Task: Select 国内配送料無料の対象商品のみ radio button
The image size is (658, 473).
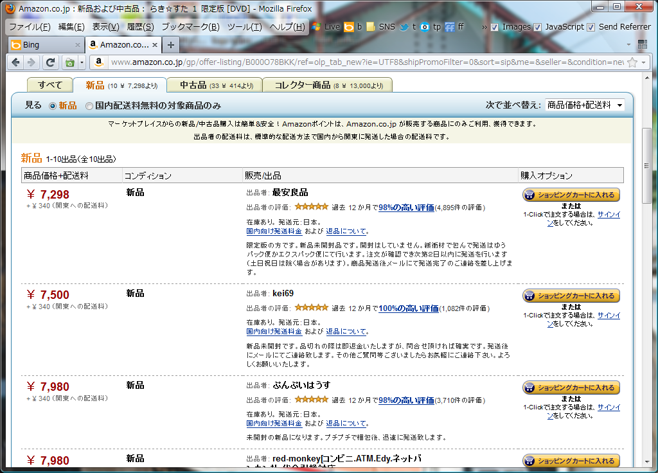Action: pos(89,106)
